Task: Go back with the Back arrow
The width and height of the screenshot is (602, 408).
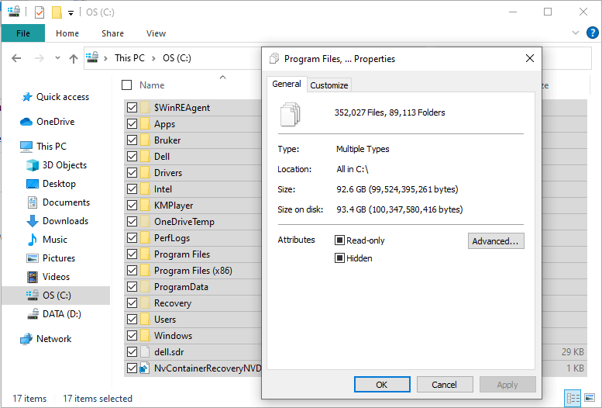Action: tap(16, 58)
